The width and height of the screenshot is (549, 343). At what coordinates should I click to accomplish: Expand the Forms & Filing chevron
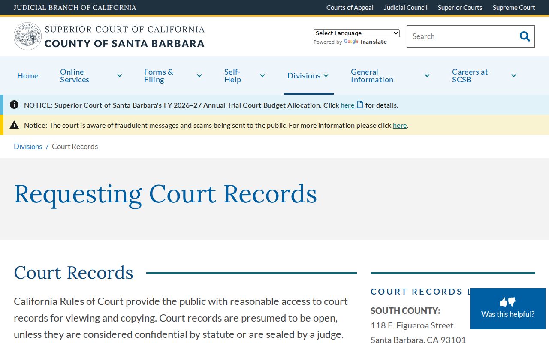[199, 76]
